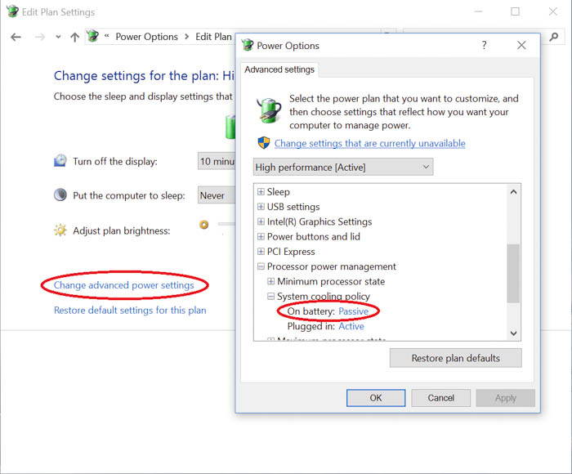The height and width of the screenshot is (474, 572).
Task: Select the System cooling policy label
Action: 324,297
